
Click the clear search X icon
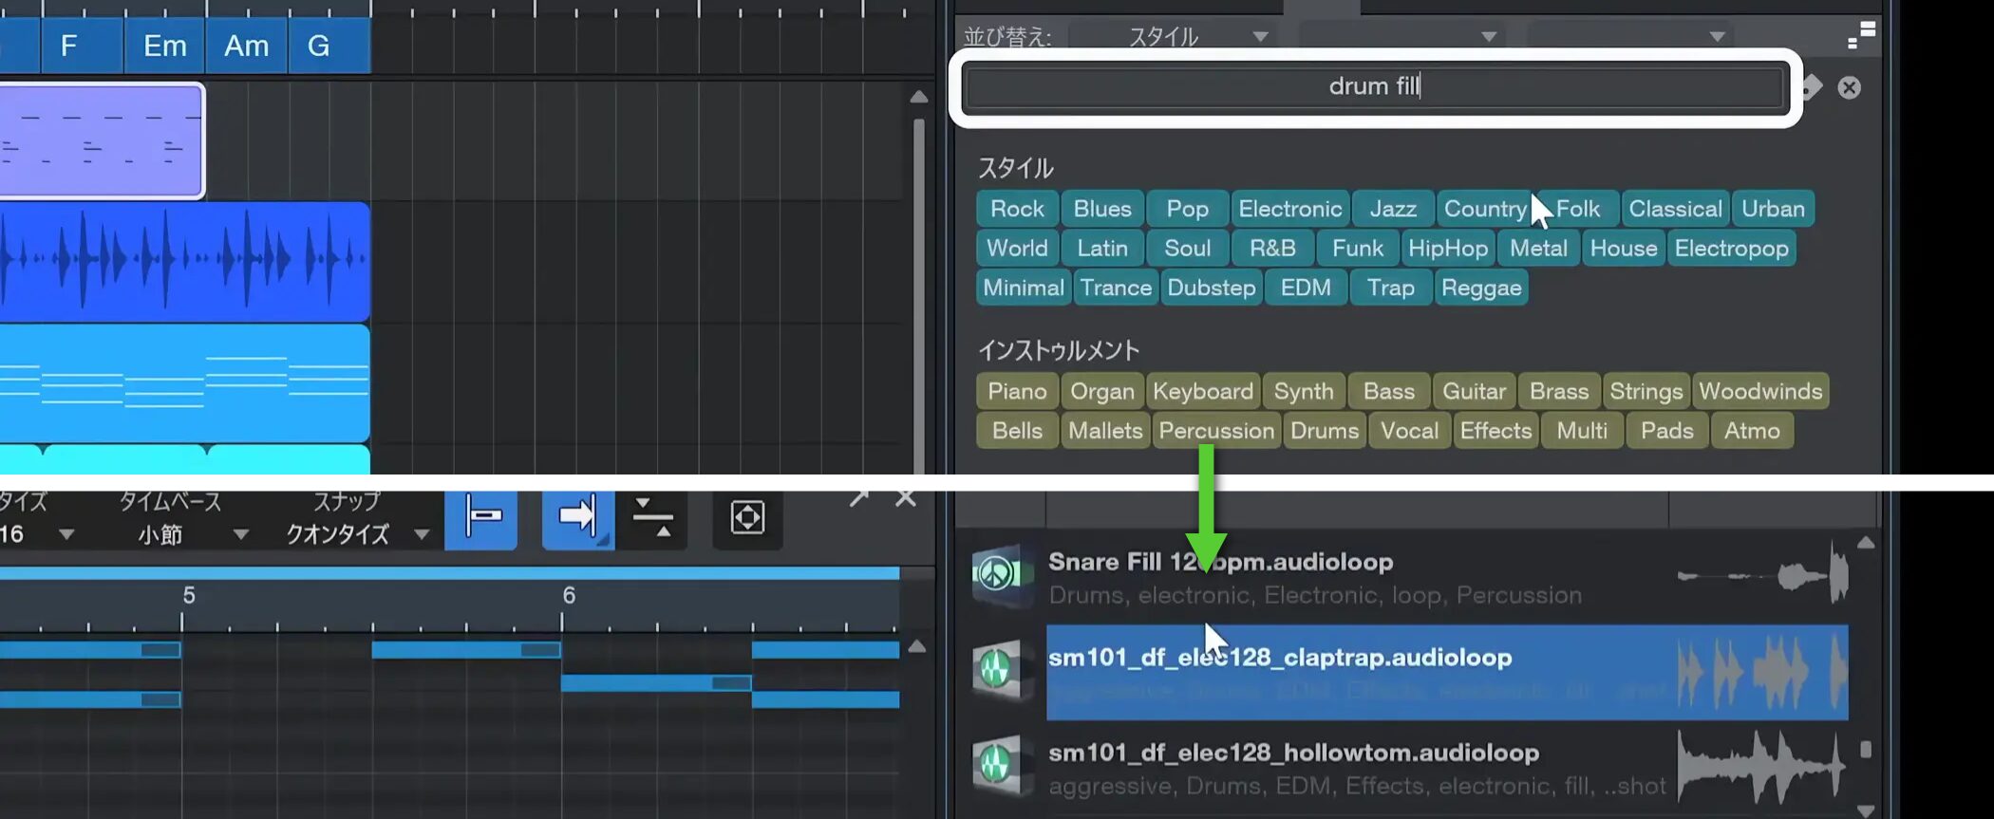coord(1848,88)
